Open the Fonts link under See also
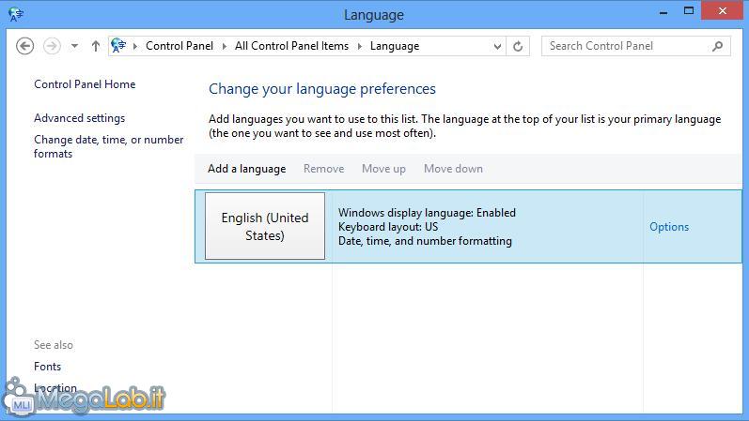This screenshot has height=421, width=749. point(47,367)
